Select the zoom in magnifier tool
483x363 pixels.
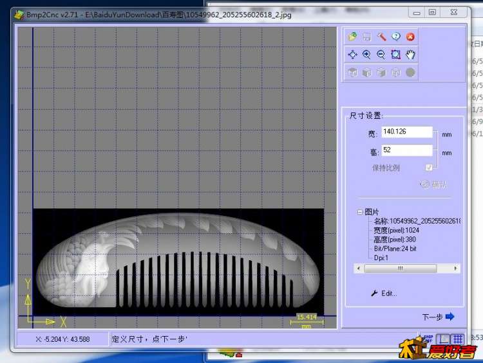[x=366, y=55]
